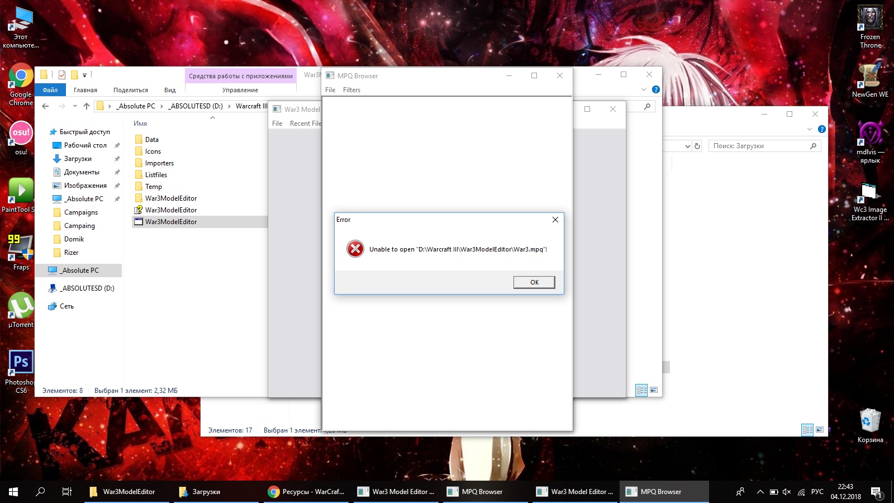Switch to the Поделиться ribbon tab
This screenshot has height=503, width=894.
(131, 90)
